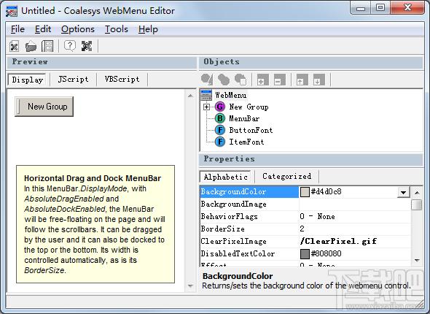This screenshot has width=430, height=314.
Task: Click the BackgroundColor #d4d0c8 color swatch
Action: (x=305, y=192)
